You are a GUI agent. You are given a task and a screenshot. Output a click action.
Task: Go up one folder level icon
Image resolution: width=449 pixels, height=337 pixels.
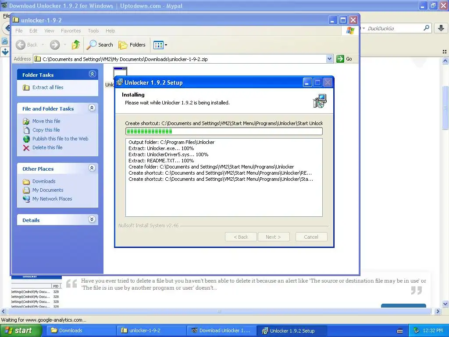(x=76, y=45)
